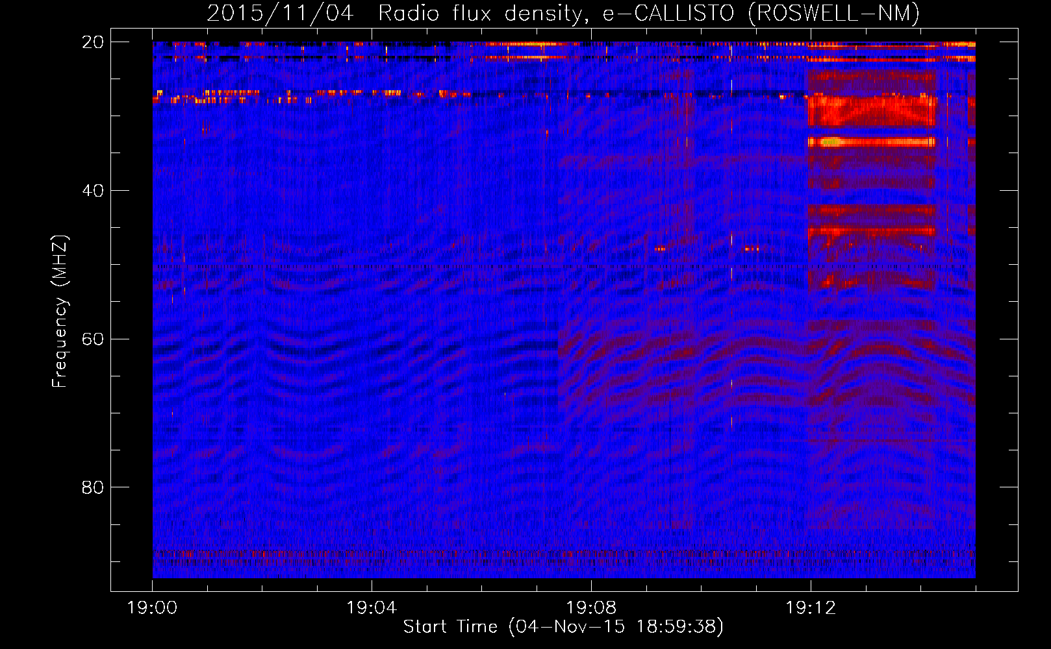This screenshot has height=649, width=1051.
Task: Click the '19:00' time tick label
Action: [x=152, y=608]
